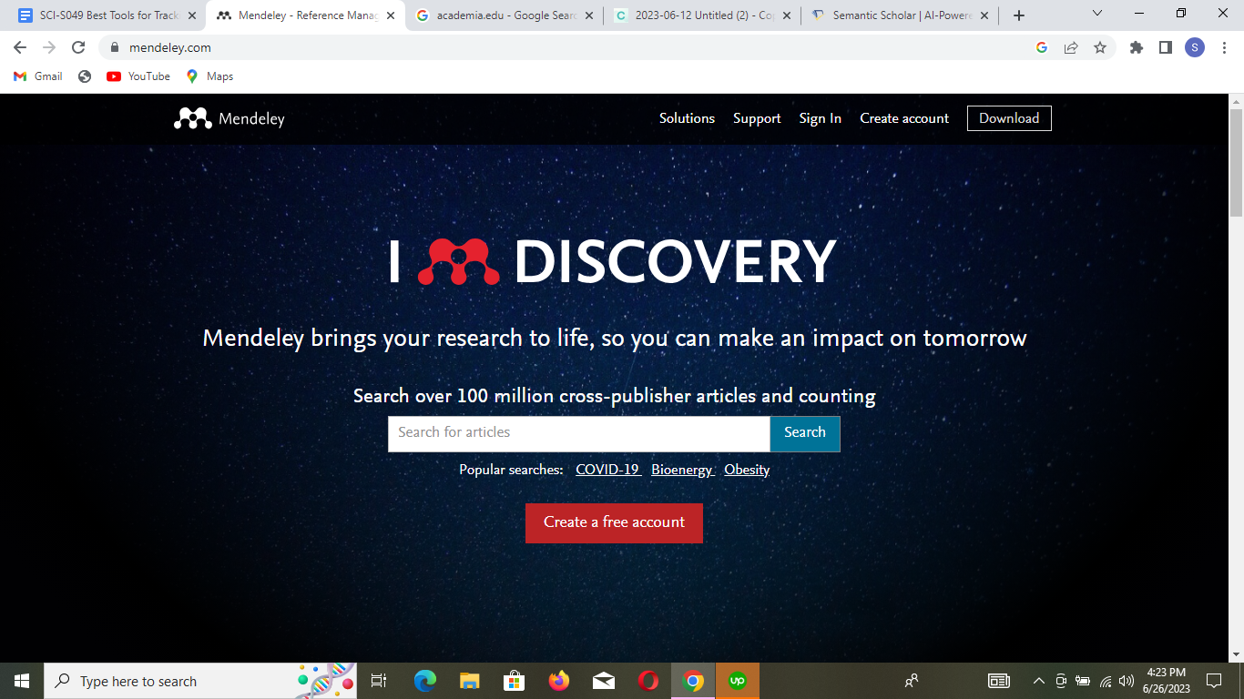Expand hidden icons in the system tray
Viewport: 1244px width, 699px height.
point(1038,680)
